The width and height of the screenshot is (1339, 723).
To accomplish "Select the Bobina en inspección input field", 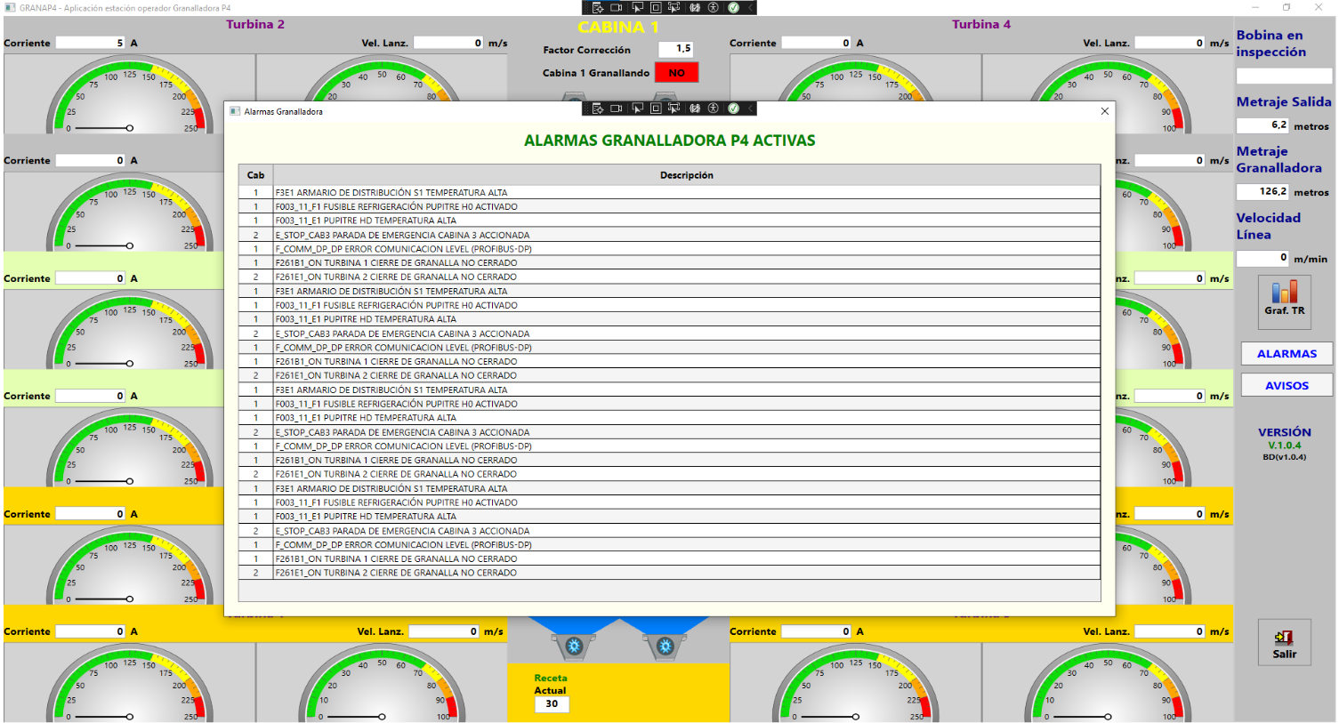I will [x=1284, y=76].
